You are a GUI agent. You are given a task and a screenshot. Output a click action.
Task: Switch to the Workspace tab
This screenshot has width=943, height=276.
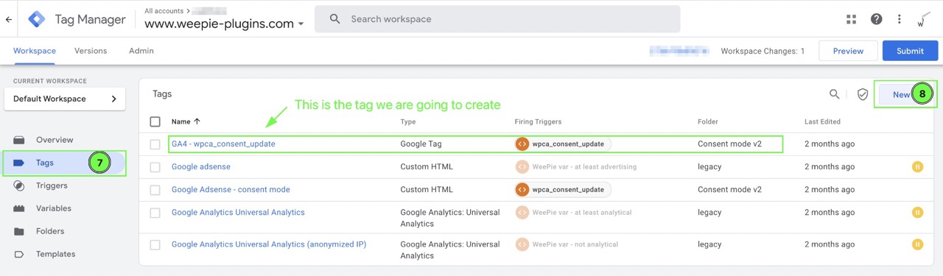click(x=35, y=51)
